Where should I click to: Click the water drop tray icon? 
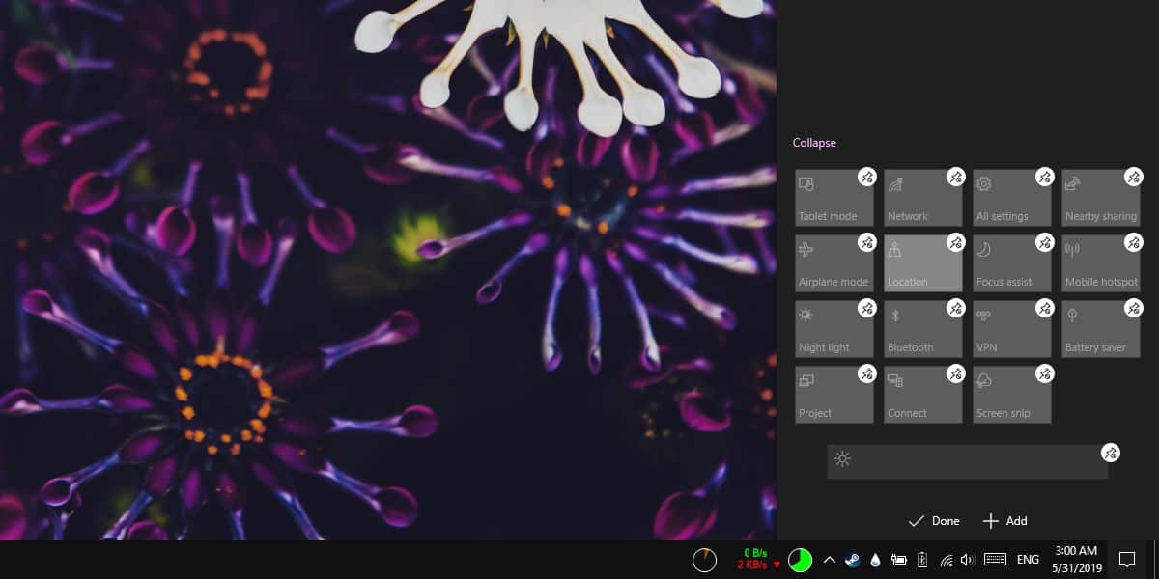click(x=875, y=560)
